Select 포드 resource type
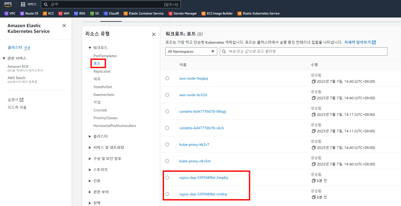This screenshot has width=401, height=206. click(97, 63)
